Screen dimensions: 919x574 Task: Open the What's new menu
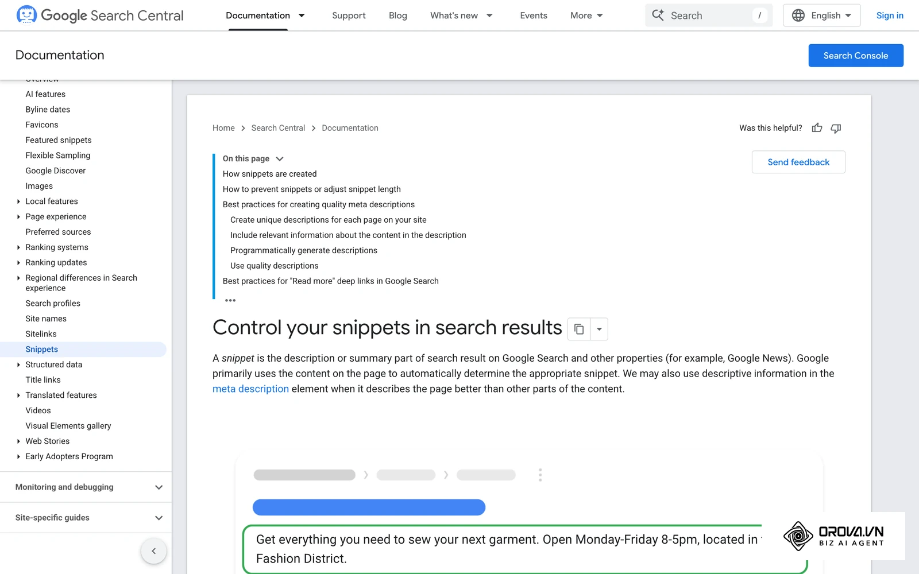pyautogui.click(x=461, y=15)
